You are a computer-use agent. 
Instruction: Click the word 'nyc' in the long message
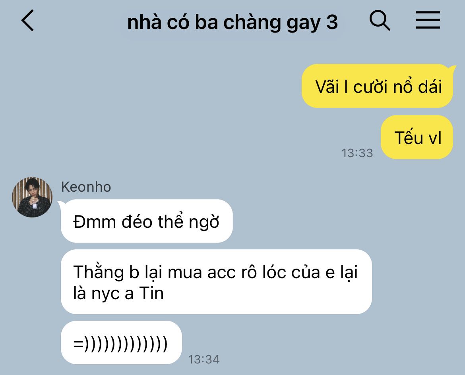click(105, 294)
